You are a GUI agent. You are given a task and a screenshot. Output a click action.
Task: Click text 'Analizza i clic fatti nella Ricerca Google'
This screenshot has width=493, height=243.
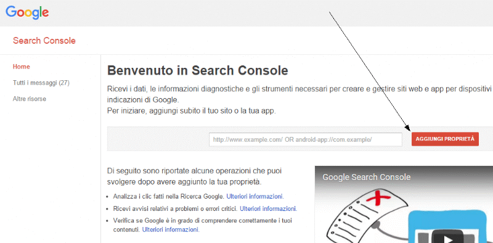[169, 196]
